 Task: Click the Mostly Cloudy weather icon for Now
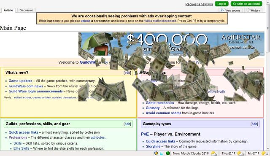214,153
